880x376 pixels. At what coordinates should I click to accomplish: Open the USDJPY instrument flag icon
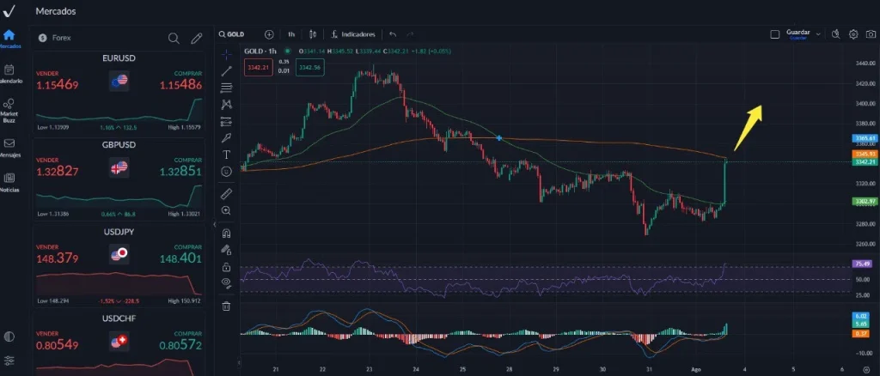coord(119,254)
